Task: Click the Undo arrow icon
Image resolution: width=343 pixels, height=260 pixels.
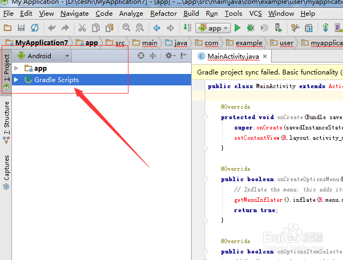Action: point(52,28)
